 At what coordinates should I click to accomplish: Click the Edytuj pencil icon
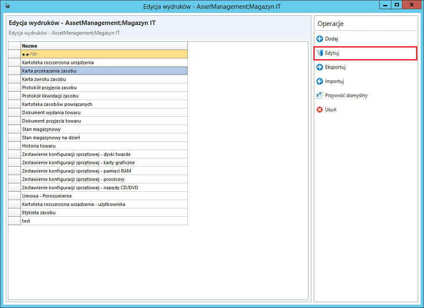[x=320, y=53]
